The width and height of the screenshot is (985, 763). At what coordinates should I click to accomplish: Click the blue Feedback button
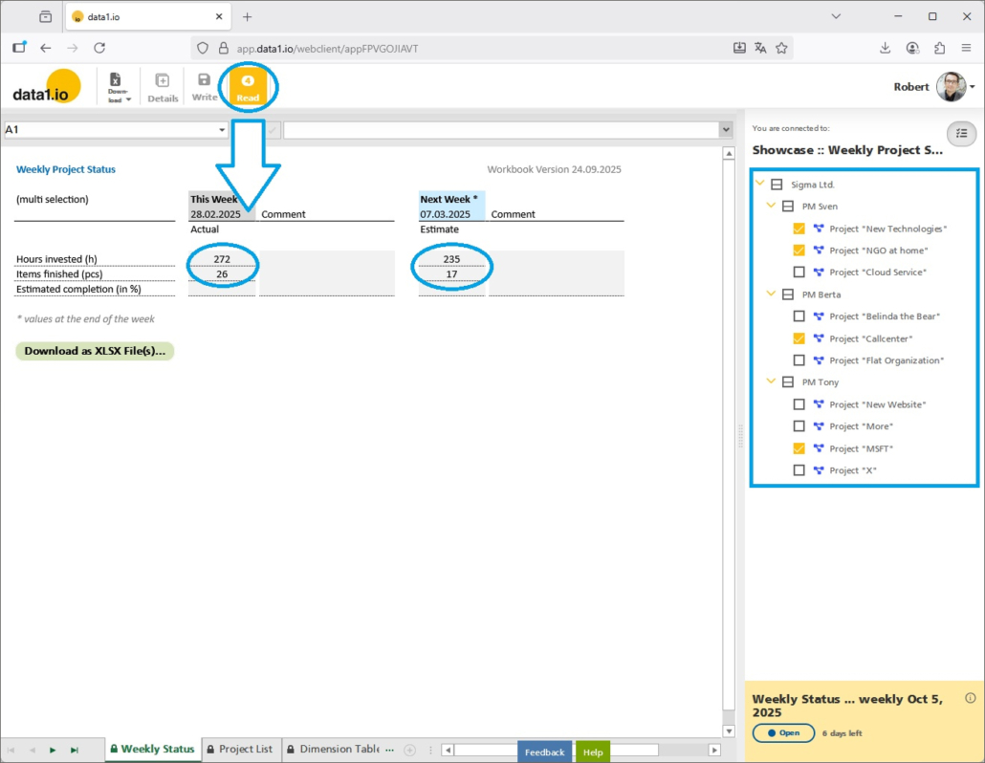pos(544,752)
